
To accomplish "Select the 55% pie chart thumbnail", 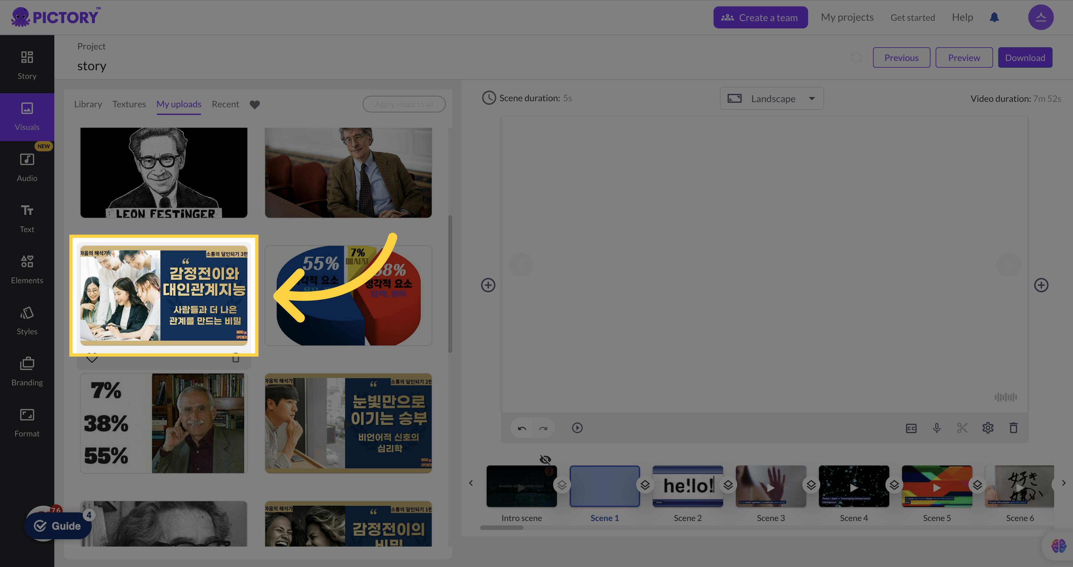I will (x=348, y=296).
